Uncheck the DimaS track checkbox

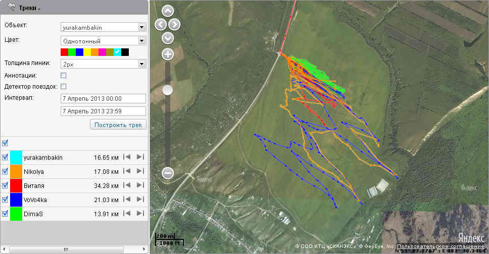click(x=5, y=214)
